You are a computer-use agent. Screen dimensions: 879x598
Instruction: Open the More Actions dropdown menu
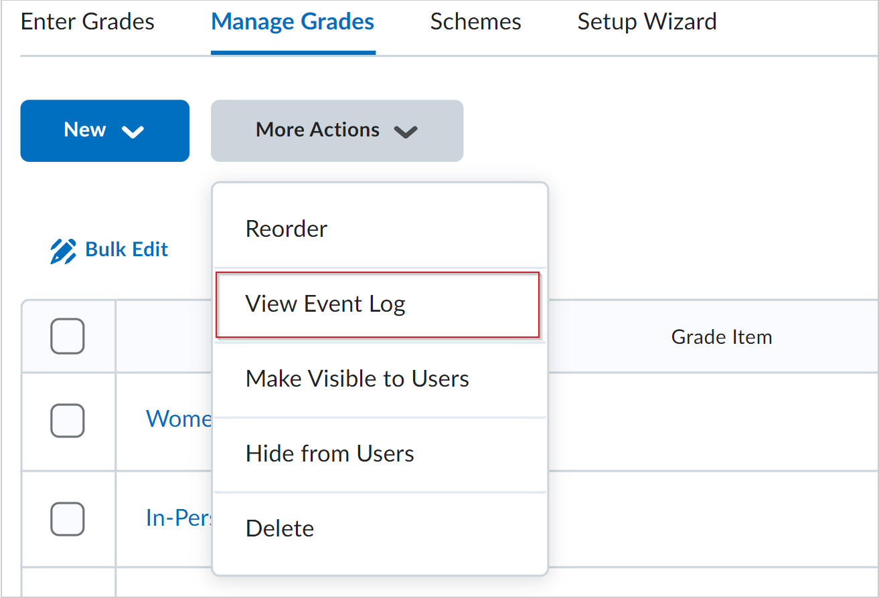337,130
